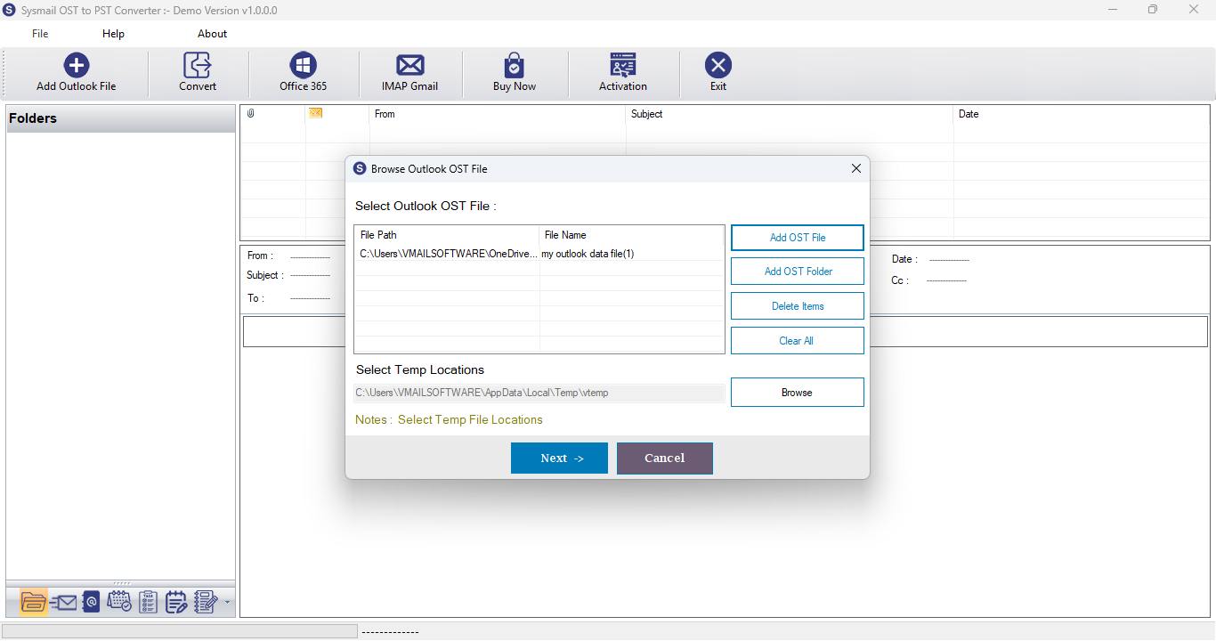Click the About menu item

pos(212,33)
